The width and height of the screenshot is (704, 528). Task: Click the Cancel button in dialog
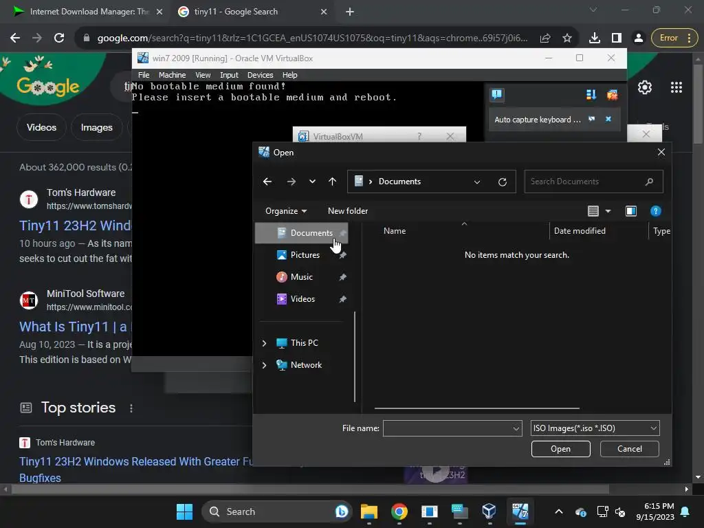[630, 449]
